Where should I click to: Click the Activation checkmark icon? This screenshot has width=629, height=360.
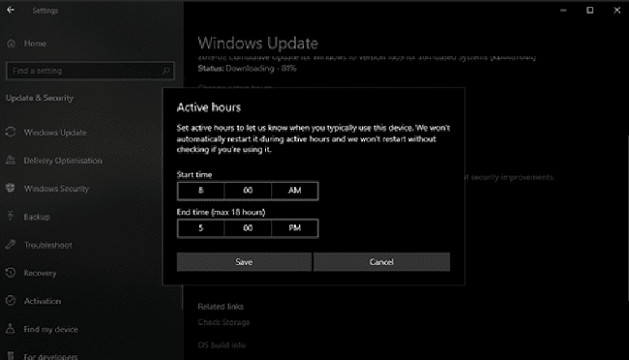click(11, 301)
